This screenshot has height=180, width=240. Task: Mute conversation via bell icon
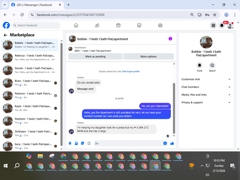(x=200, y=65)
